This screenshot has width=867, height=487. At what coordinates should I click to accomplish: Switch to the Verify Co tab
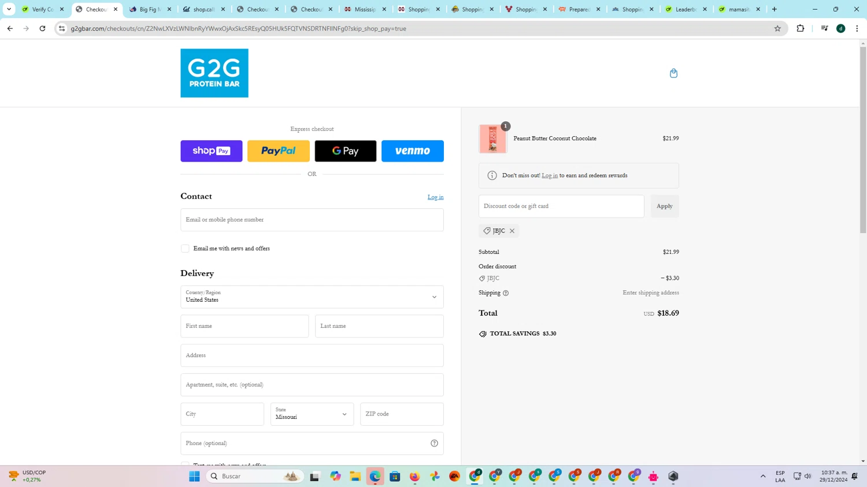pos(42,9)
